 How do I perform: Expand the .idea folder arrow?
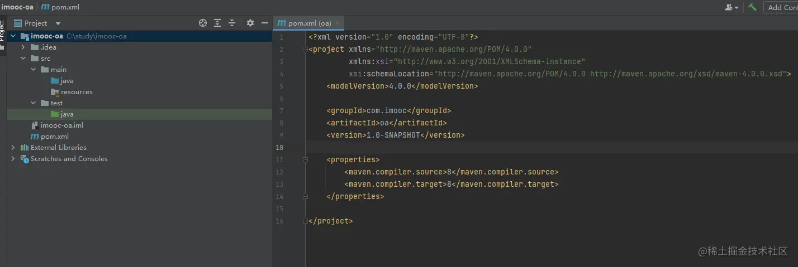click(x=23, y=47)
